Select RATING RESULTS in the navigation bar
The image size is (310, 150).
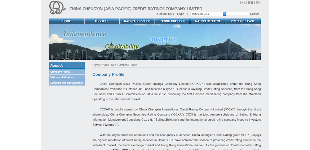point(207,21)
